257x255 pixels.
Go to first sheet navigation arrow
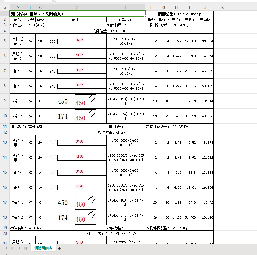(x=6, y=248)
